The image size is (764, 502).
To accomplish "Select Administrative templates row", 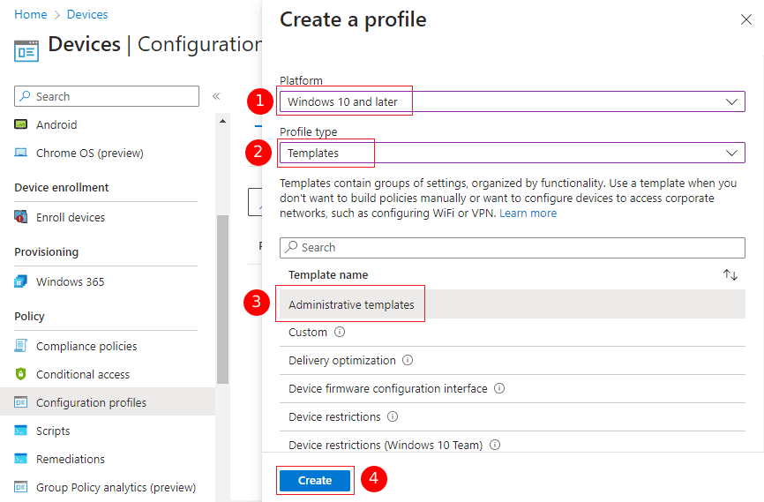I will 351,304.
